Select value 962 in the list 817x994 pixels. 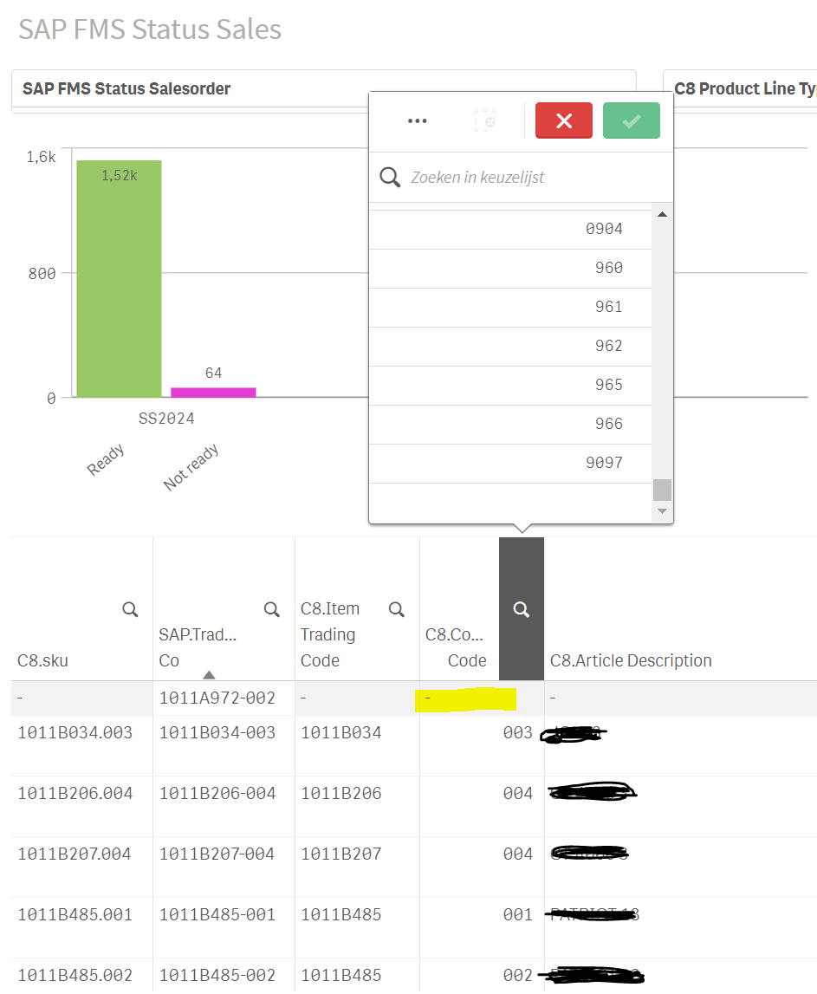[511, 346]
